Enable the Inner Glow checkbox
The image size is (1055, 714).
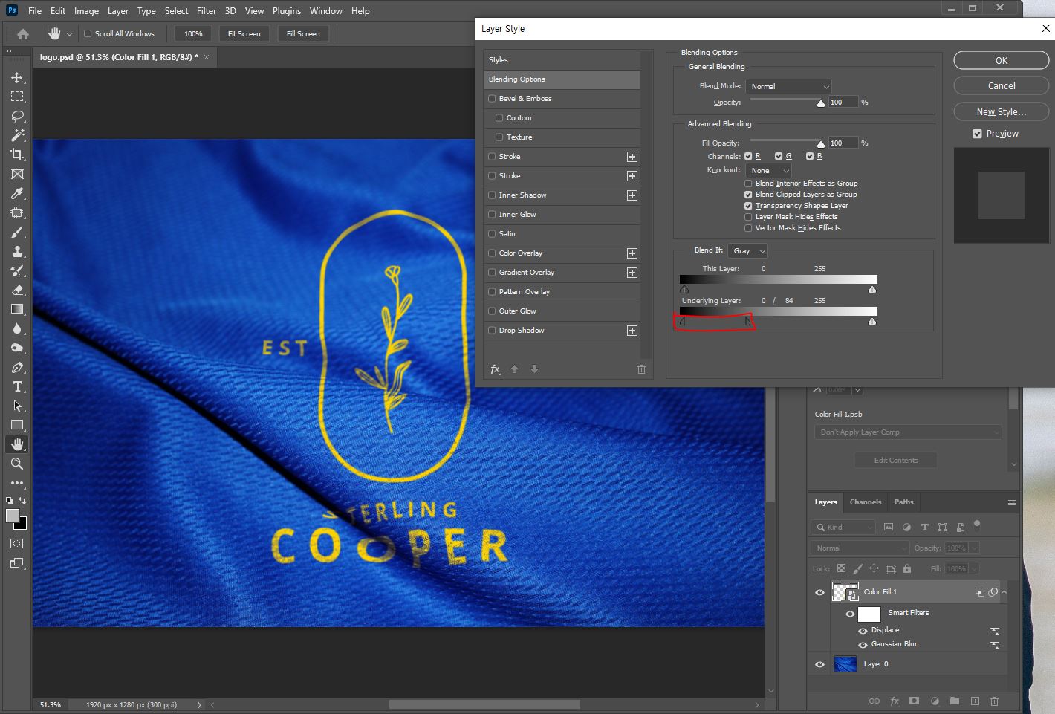click(492, 215)
